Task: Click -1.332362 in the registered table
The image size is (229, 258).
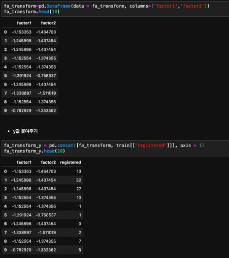Action: [x=46, y=250]
